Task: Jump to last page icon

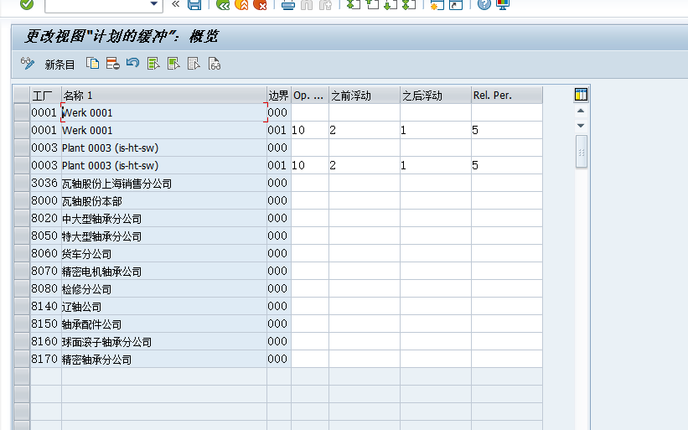Action: (x=409, y=4)
